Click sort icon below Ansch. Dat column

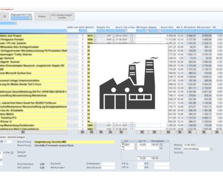(x=121, y=132)
